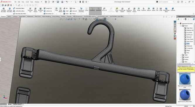
Task: Activate the Extruded Cut tool
Action: (30, 10)
